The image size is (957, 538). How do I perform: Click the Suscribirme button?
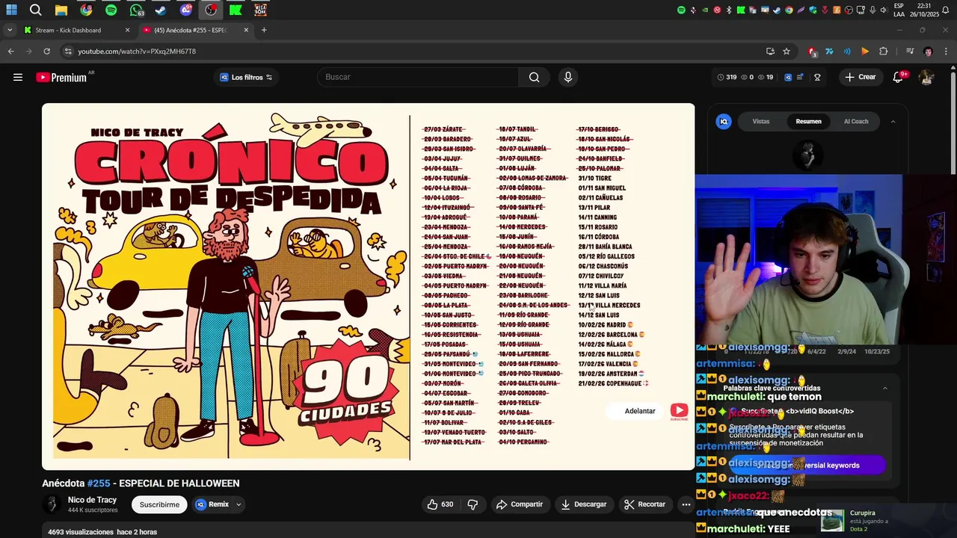pos(159,504)
